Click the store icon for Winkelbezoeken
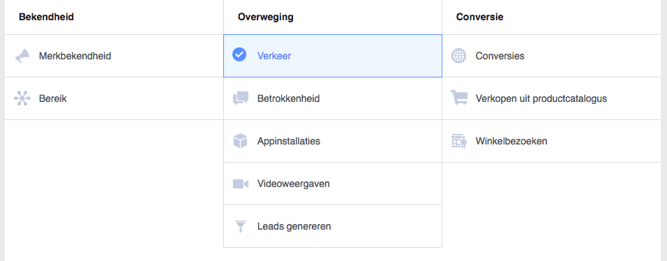 [459, 141]
